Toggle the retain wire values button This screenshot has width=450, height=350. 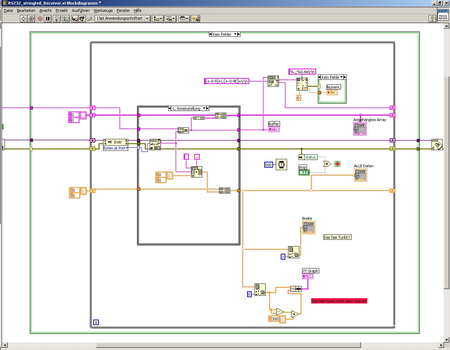[x=66, y=19]
